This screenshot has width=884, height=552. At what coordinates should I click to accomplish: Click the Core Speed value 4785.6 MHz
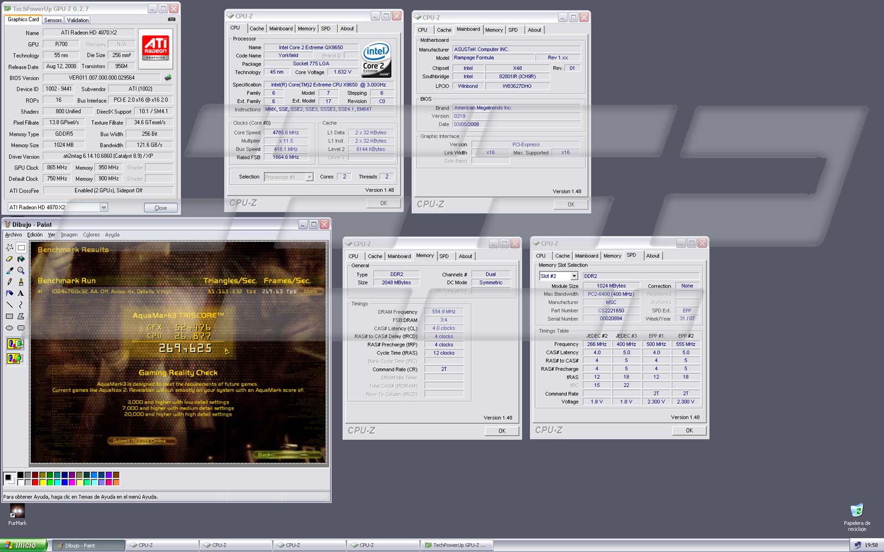click(x=286, y=132)
